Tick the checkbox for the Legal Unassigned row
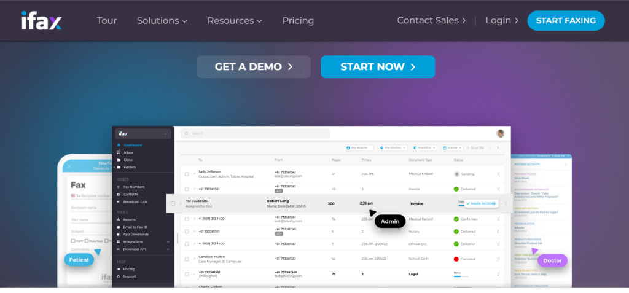 tap(187, 274)
